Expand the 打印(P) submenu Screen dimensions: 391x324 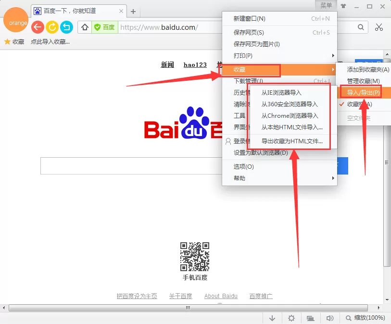coord(279,56)
